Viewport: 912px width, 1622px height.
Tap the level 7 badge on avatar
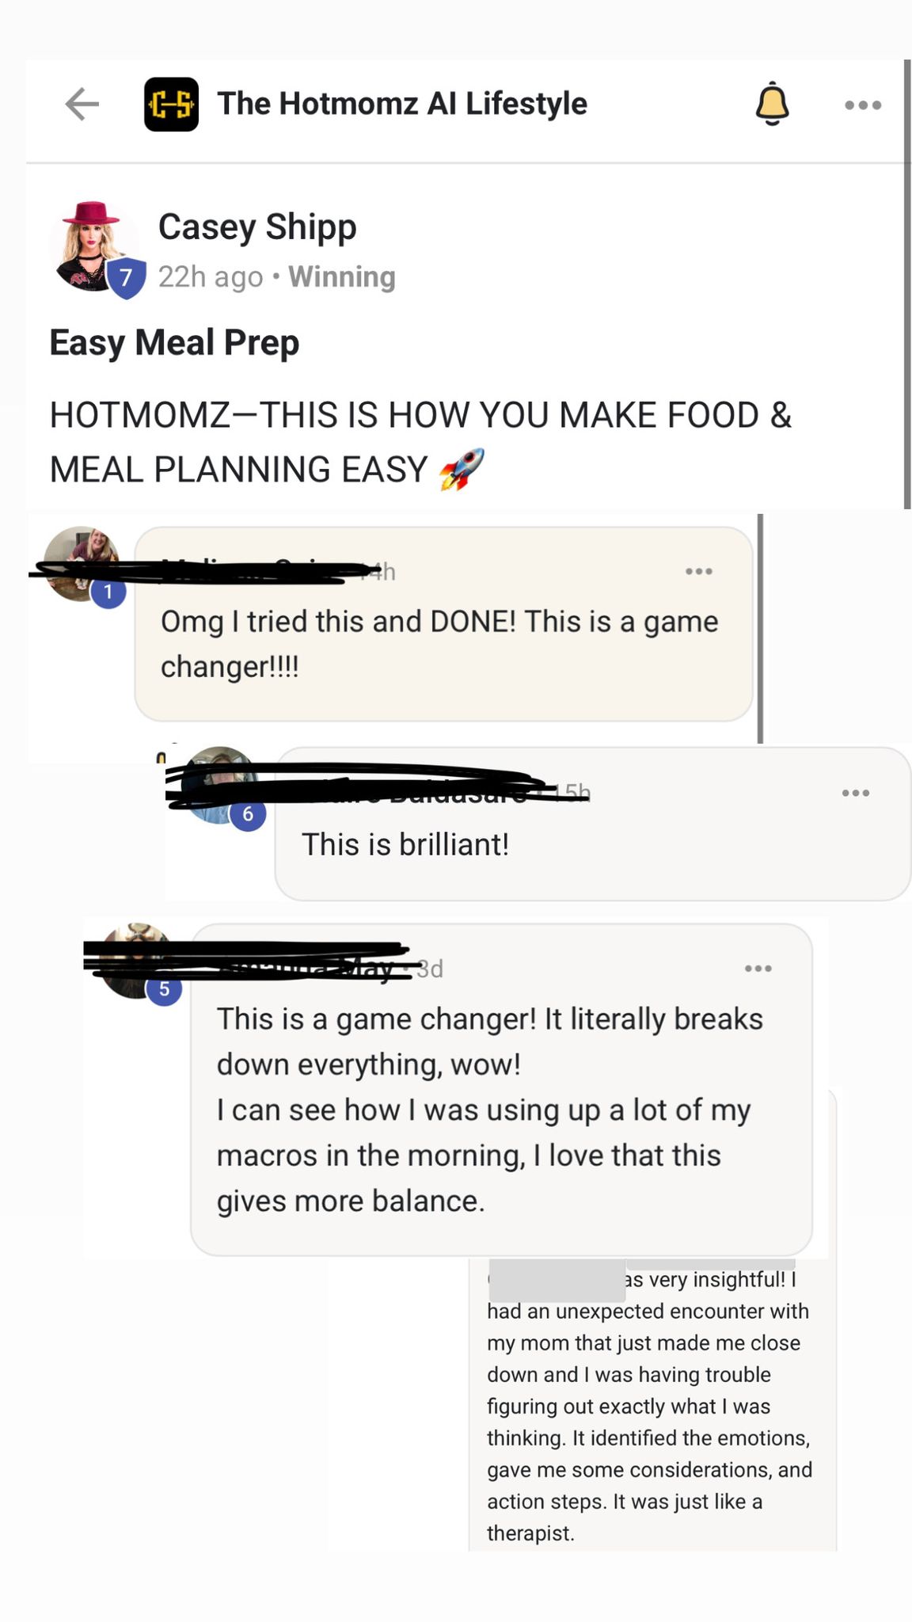[x=127, y=278]
